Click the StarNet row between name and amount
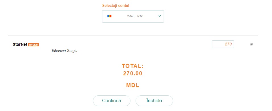 125,44
